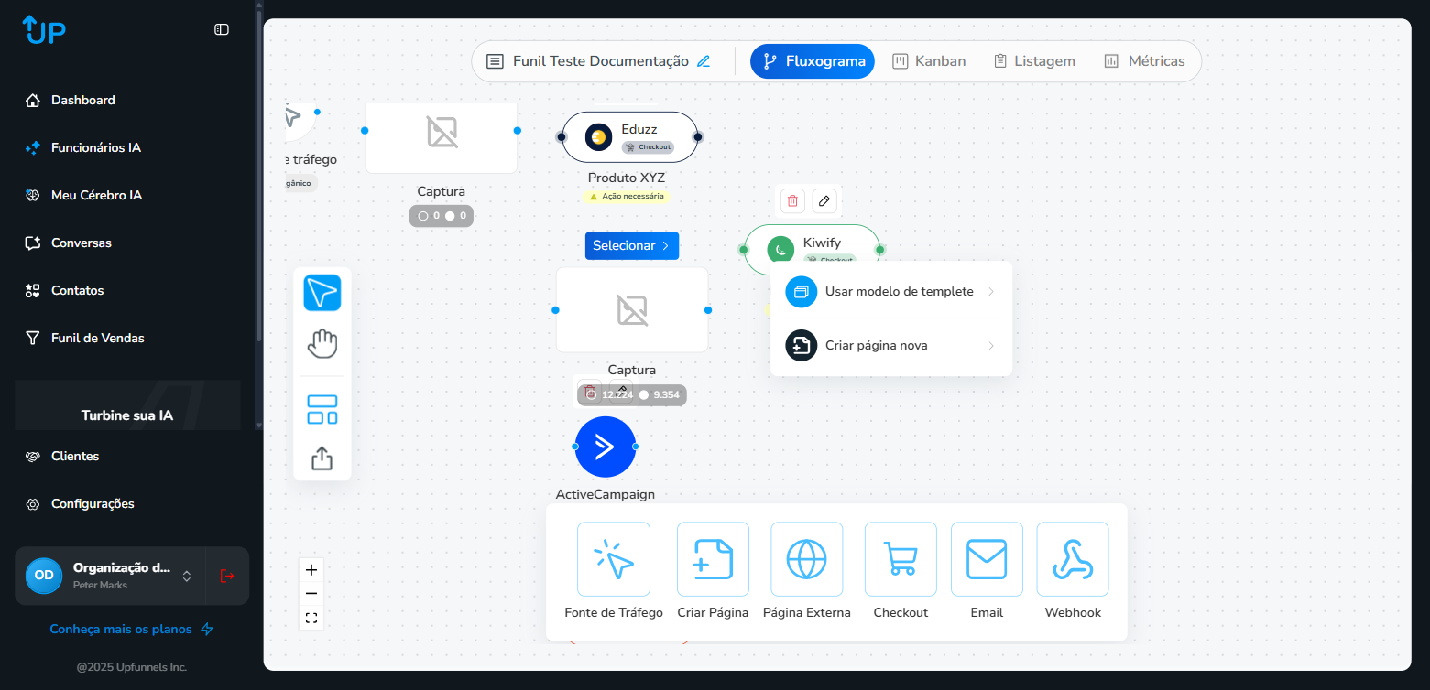Activate the hand pan tool
The width and height of the screenshot is (1430, 690).
[x=322, y=344]
